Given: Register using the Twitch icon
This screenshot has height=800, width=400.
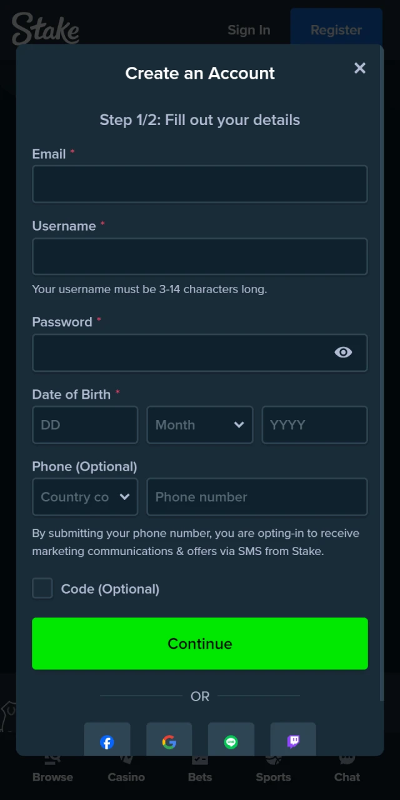Looking at the screenshot, I should click(x=293, y=742).
